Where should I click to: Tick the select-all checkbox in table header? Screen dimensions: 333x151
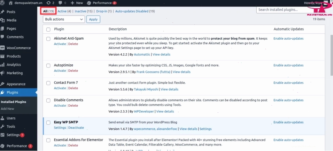tap(48, 29)
